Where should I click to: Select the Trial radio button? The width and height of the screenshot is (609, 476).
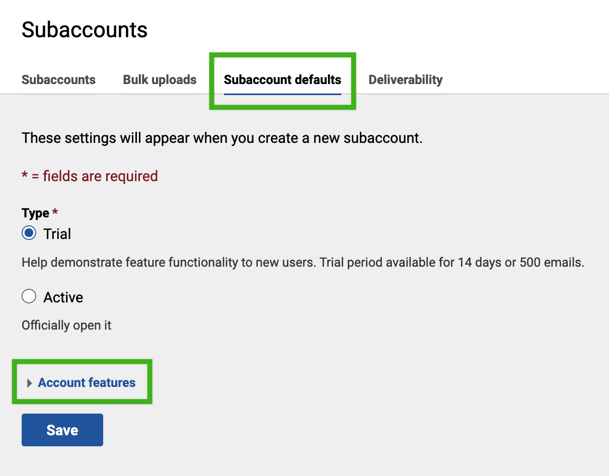29,233
